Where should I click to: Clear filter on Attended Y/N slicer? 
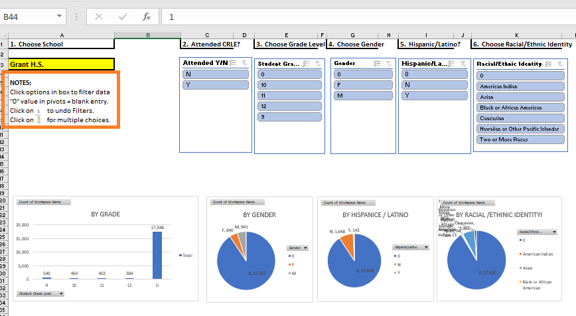pos(244,63)
